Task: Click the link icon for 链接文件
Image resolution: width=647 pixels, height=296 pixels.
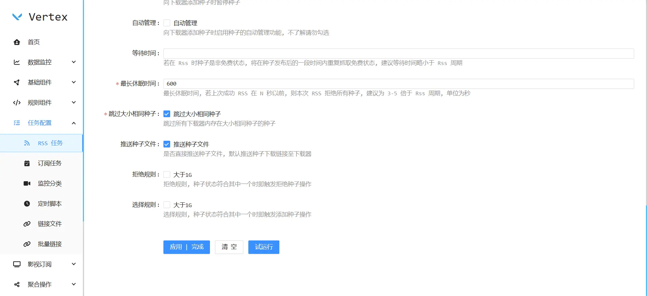Action: 27,224
